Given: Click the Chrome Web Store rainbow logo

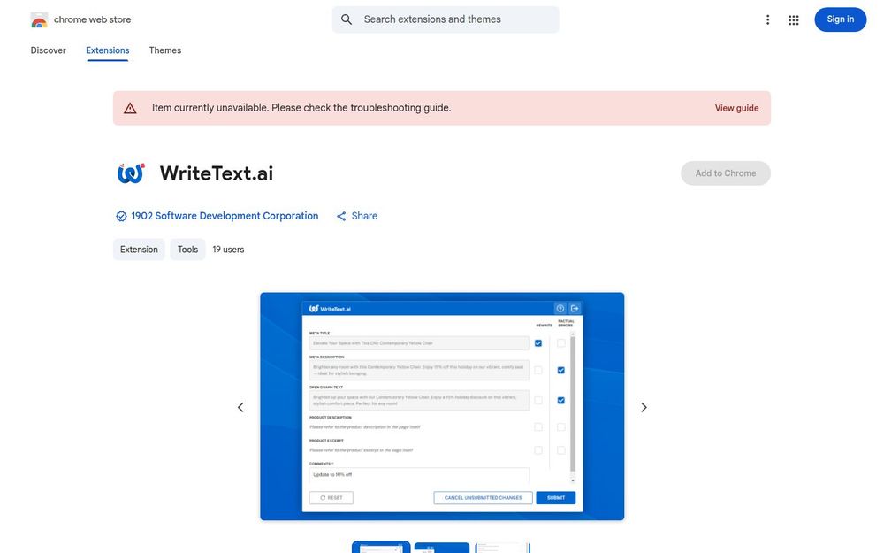Looking at the screenshot, I should 39,19.
